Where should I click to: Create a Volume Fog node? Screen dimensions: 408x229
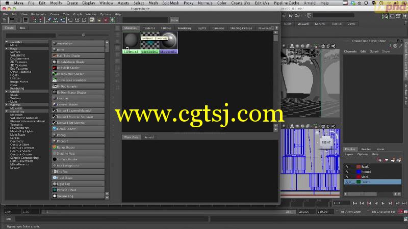point(78,196)
